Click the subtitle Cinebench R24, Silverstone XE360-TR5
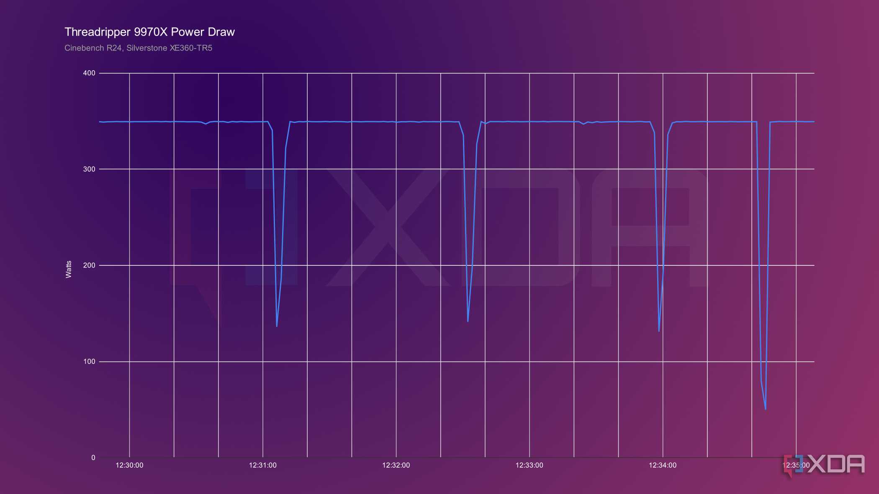Viewport: 879px width, 494px height. coord(138,48)
